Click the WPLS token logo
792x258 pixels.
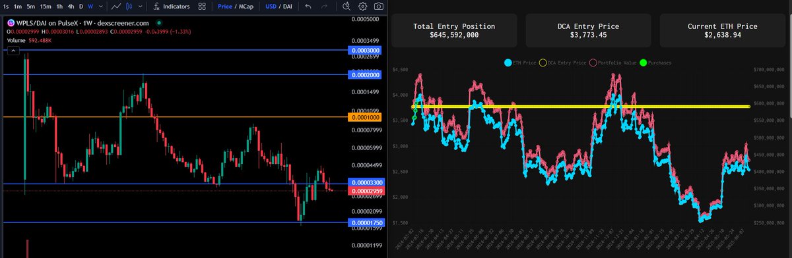tap(11, 22)
